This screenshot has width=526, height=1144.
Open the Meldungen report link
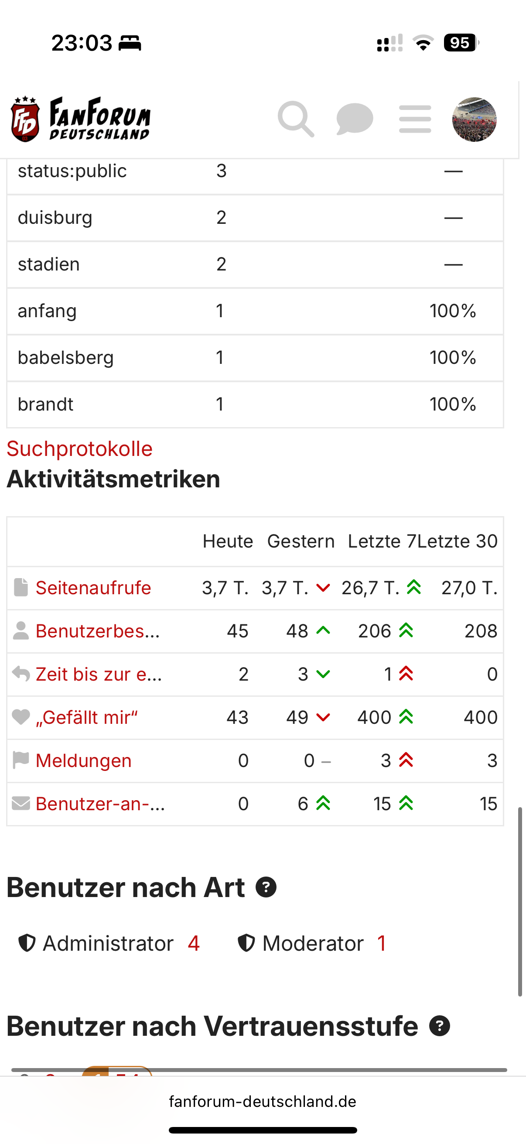[83, 760]
